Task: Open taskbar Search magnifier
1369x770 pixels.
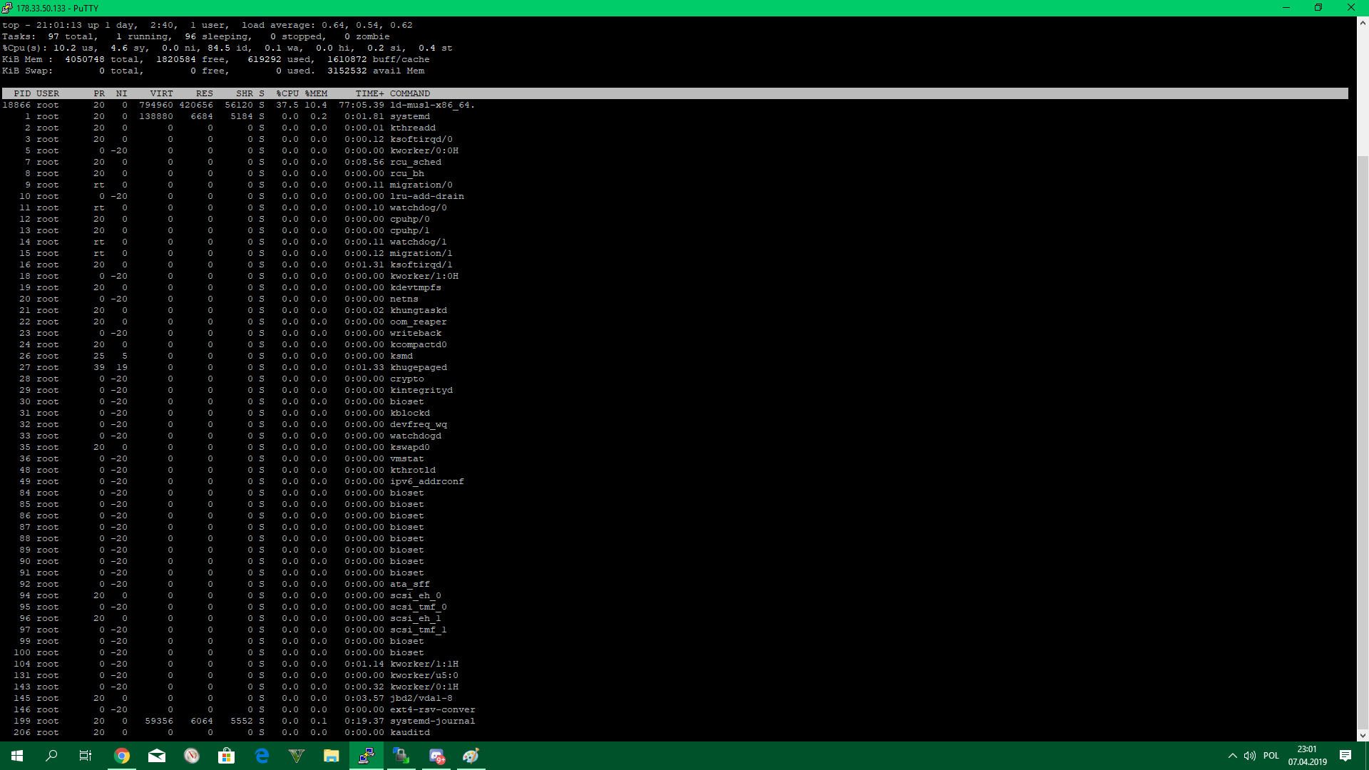Action: pyautogui.click(x=51, y=756)
